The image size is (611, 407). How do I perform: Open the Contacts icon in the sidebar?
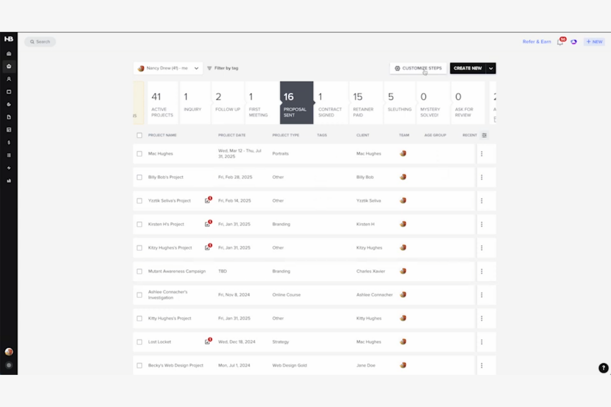tap(9, 79)
